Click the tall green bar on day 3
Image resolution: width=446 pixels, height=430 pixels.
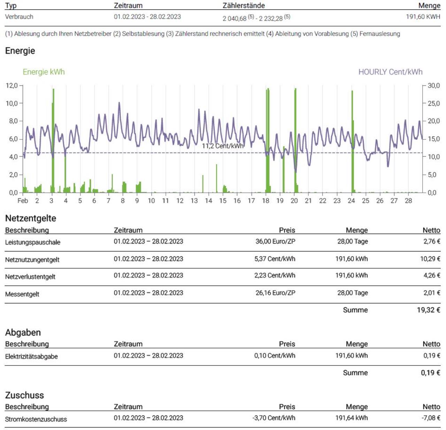click(53, 141)
